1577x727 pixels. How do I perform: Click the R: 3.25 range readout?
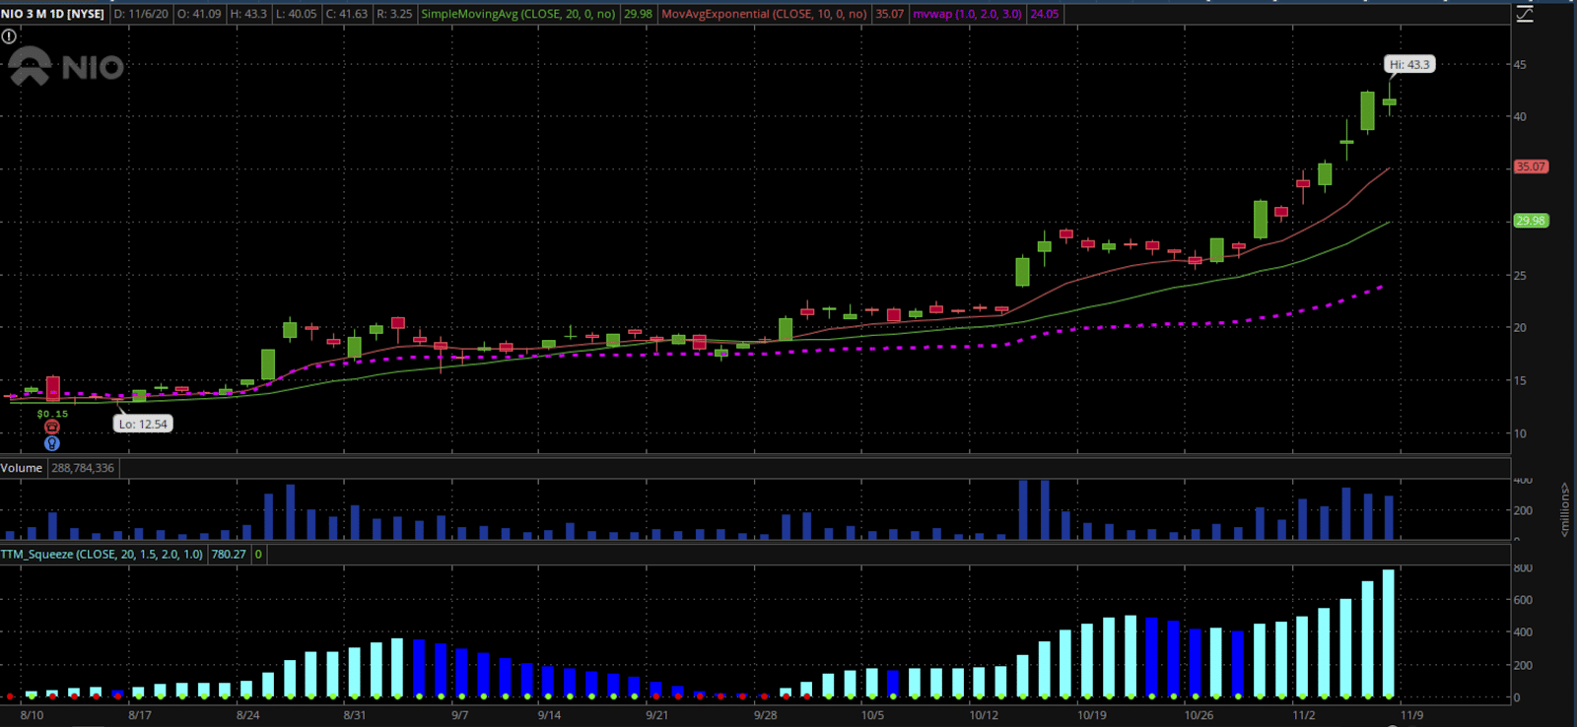[x=394, y=14]
